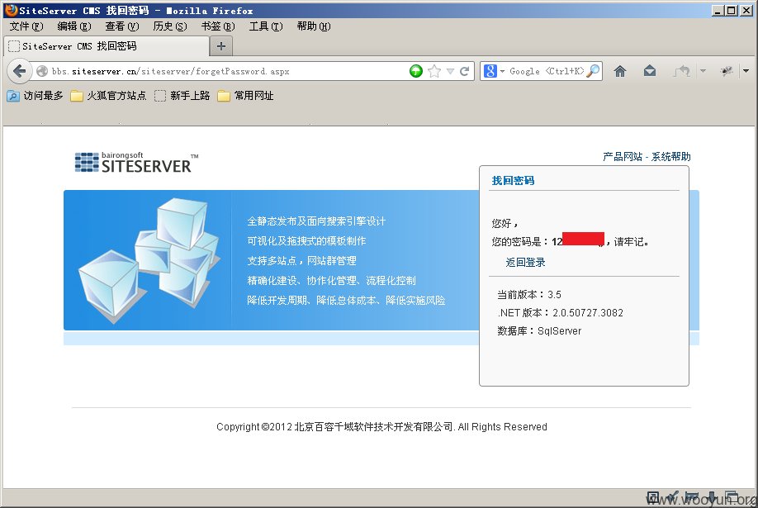This screenshot has width=758, height=508.
Task: Open the 帮助 menu
Action: tap(314, 26)
